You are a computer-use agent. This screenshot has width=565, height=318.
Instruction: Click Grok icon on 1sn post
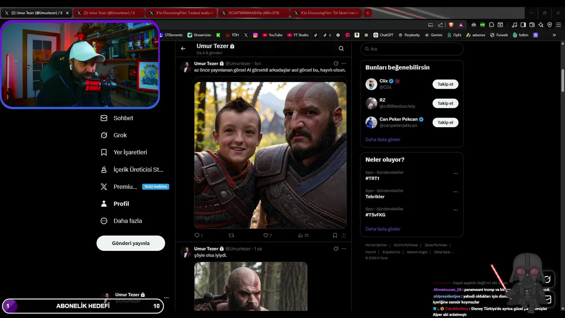pyautogui.click(x=336, y=64)
